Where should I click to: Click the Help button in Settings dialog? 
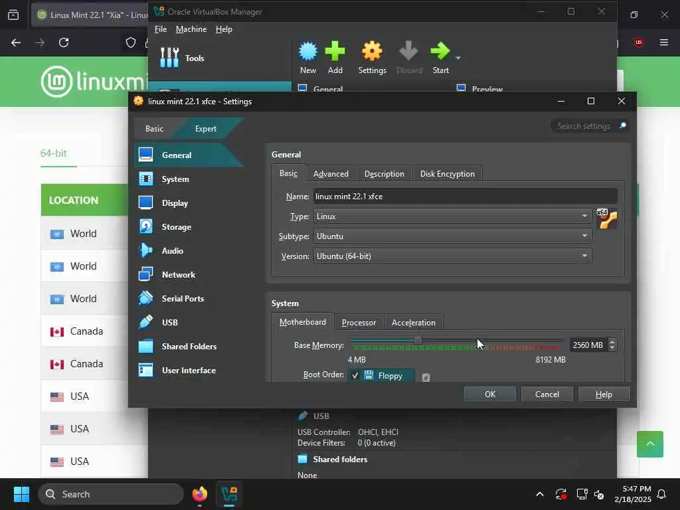604,394
